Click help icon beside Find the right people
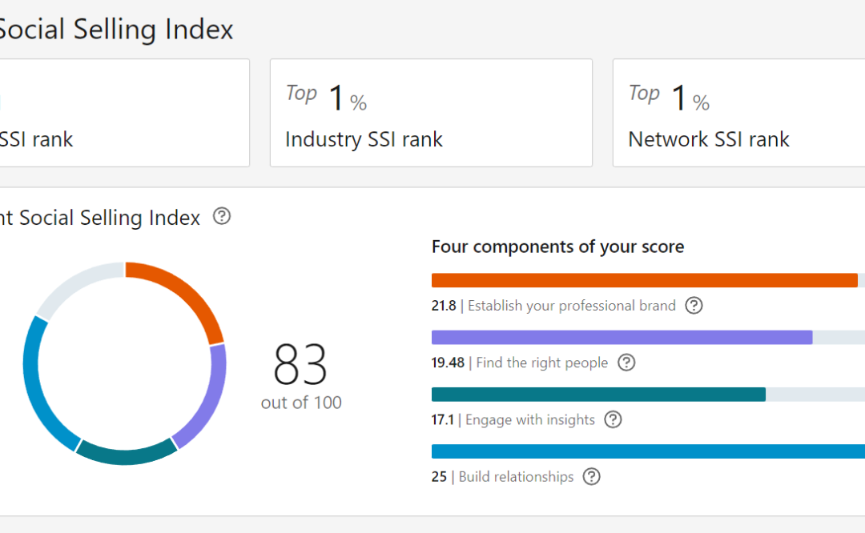The width and height of the screenshot is (865, 533). 626,363
